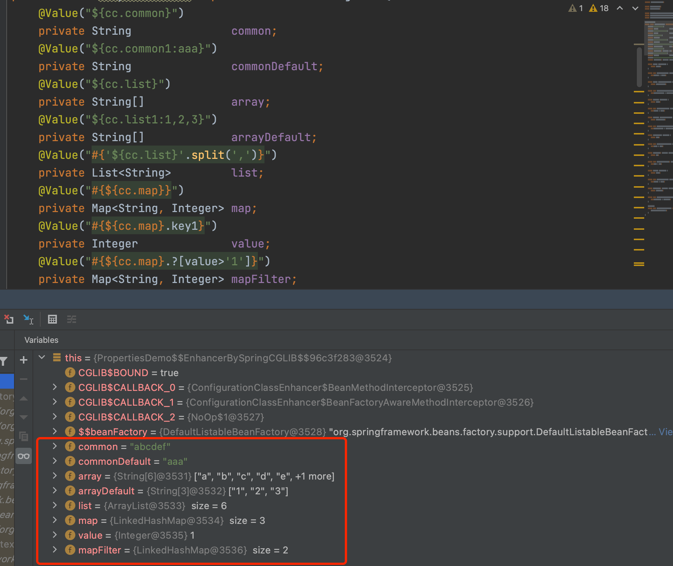This screenshot has width=673, height=566.
Task: Click 'commonDefault;' field name in code
Action: (x=277, y=67)
